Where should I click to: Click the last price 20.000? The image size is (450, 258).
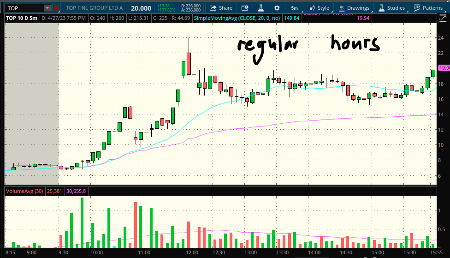click(141, 8)
